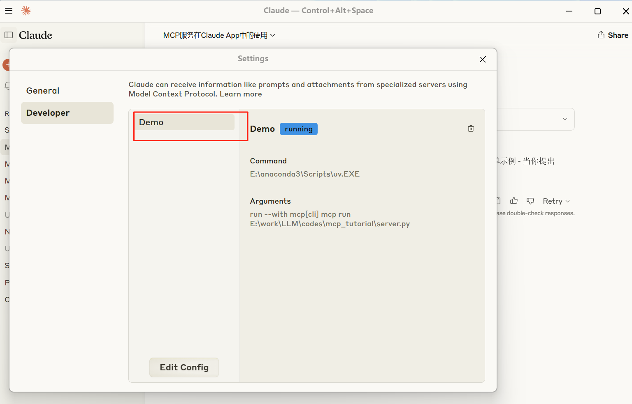The image size is (632, 404).
Task: Close the Settings dialog
Action: 483,59
